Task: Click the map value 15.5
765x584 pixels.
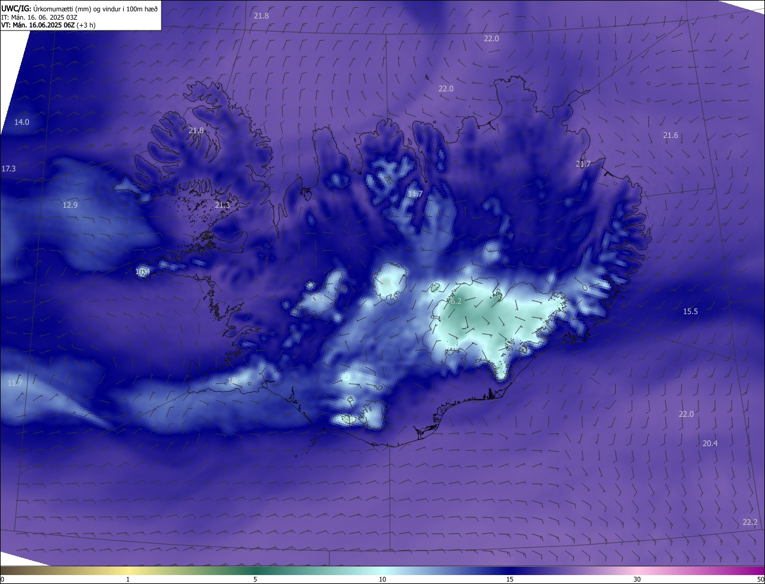Action: pyautogui.click(x=690, y=311)
